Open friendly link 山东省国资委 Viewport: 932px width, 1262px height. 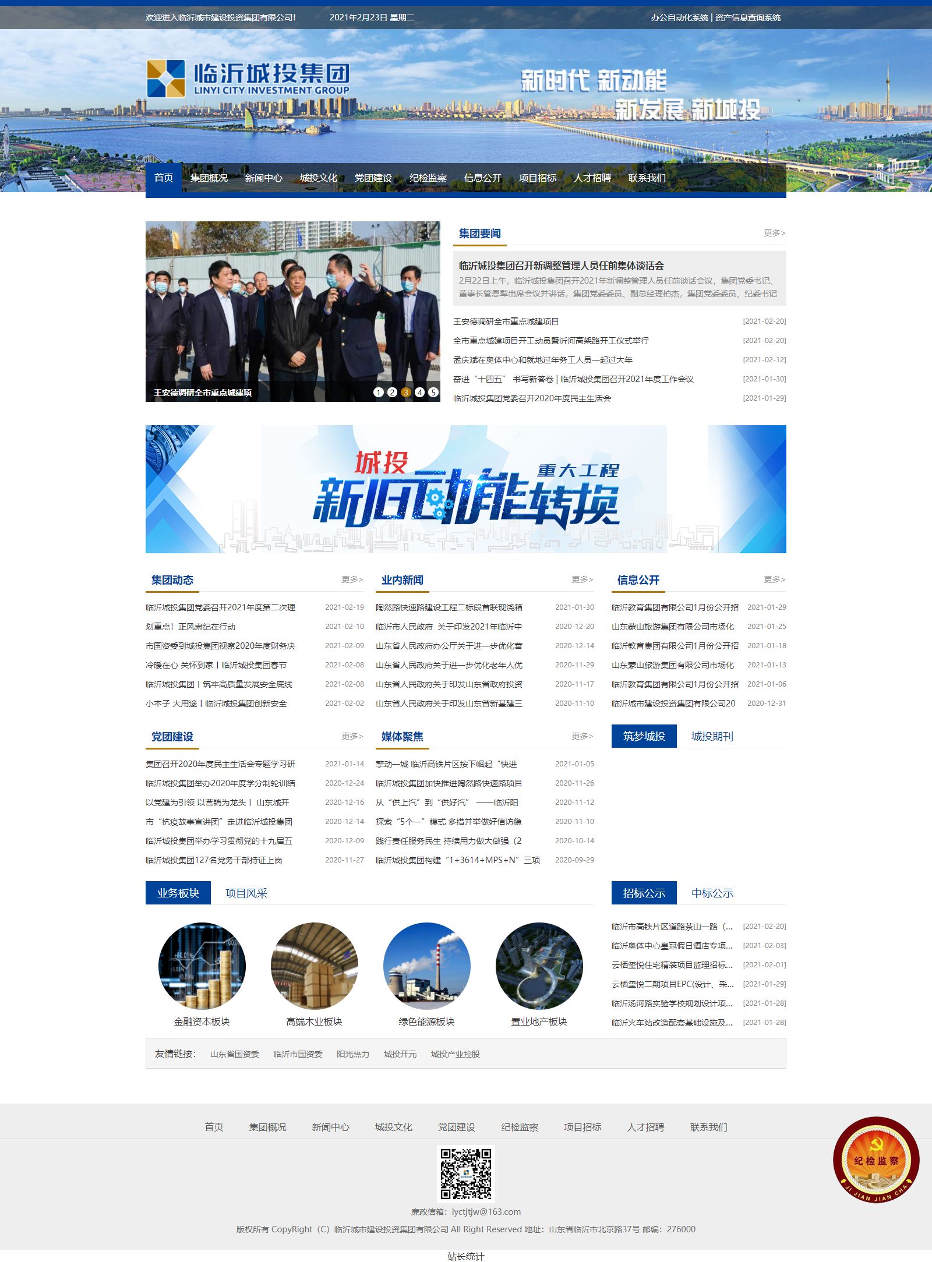point(235,1054)
